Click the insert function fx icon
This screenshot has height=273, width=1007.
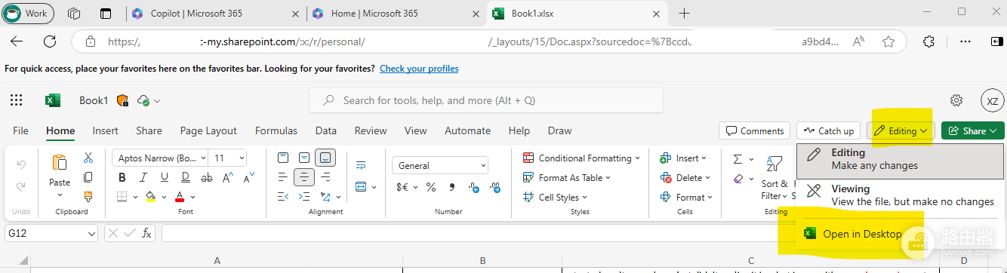[147, 234]
